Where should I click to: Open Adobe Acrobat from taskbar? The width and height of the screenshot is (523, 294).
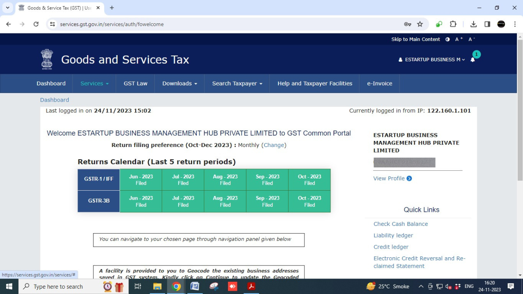[251, 286]
